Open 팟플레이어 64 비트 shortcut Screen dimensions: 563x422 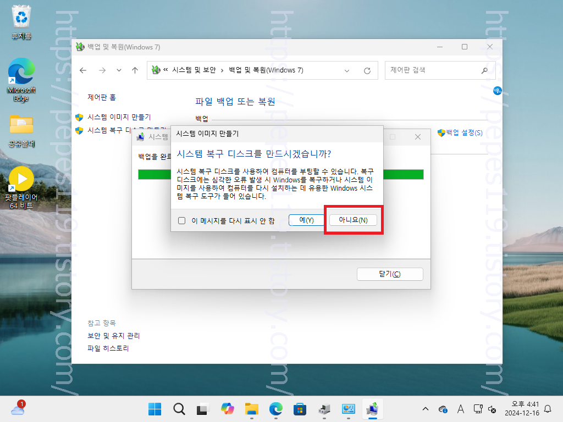pyautogui.click(x=21, y=188)
